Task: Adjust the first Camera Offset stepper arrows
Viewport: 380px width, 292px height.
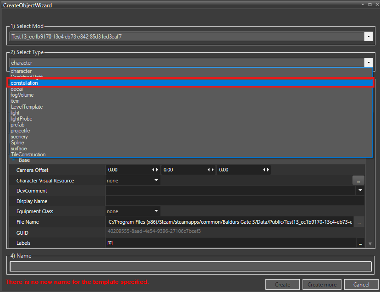Action: pyautogui.click(x=155, y=170)
